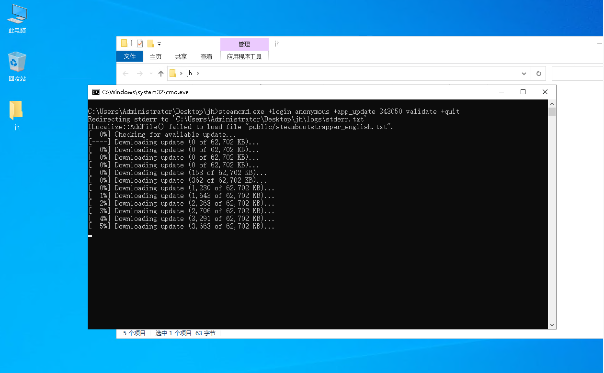
Task: Open the 应用程序工具 ribbon tab
Action: [x=244, y=56]
